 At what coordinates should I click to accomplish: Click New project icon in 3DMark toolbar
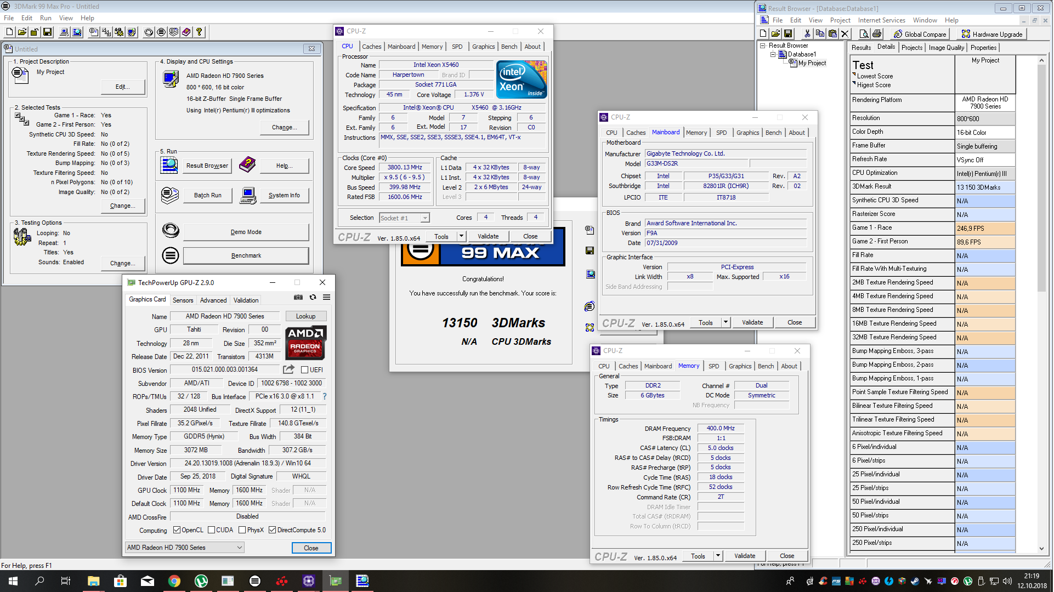pos(8,32)
